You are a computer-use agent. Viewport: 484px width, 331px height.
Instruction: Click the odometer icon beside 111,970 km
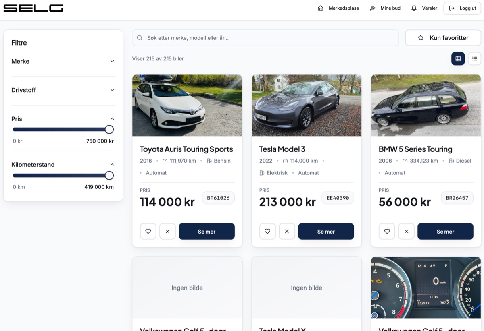[165, 161]
